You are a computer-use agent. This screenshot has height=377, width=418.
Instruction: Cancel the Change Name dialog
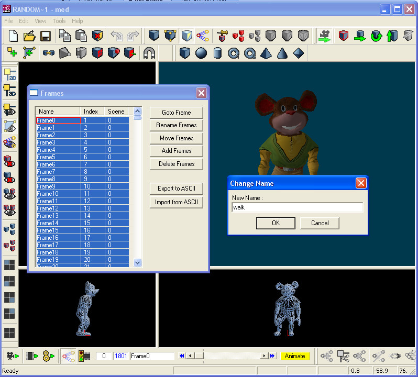point(320,223)
